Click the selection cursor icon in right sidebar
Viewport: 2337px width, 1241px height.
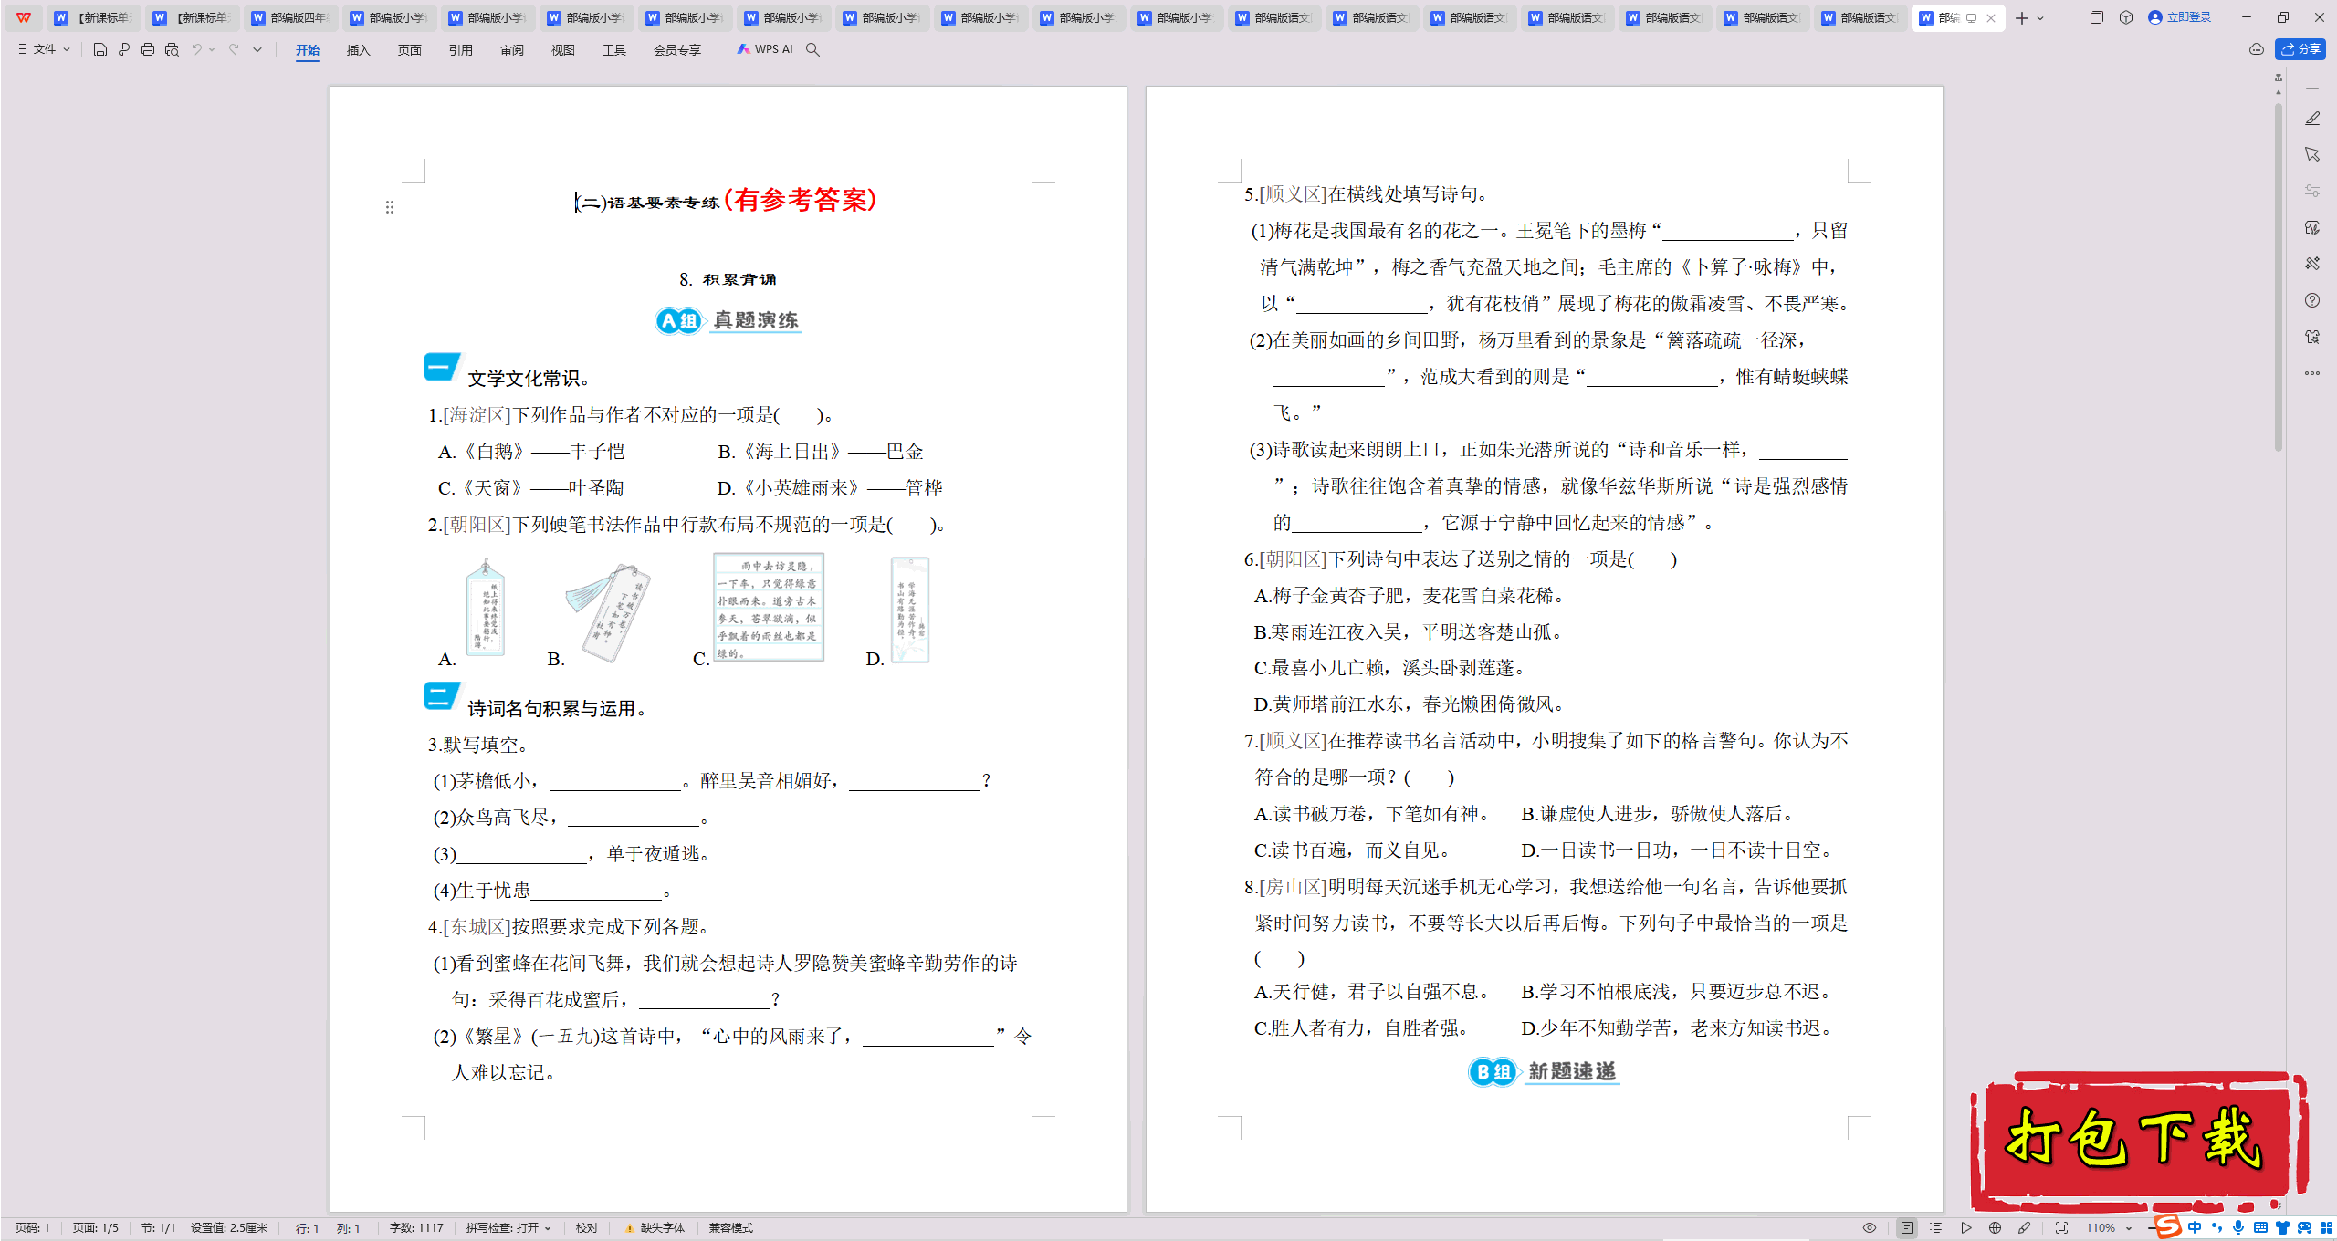click(x=2312, y=154)
